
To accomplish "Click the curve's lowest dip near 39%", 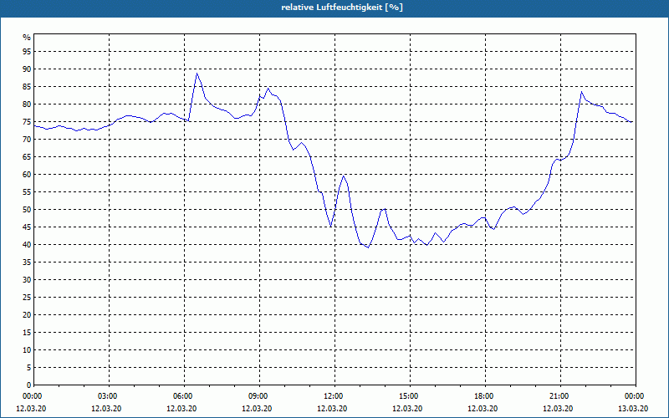I will point(368,247).
